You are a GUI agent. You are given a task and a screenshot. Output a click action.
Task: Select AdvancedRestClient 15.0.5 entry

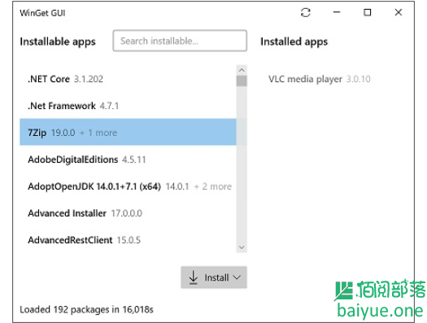point(128,240)
